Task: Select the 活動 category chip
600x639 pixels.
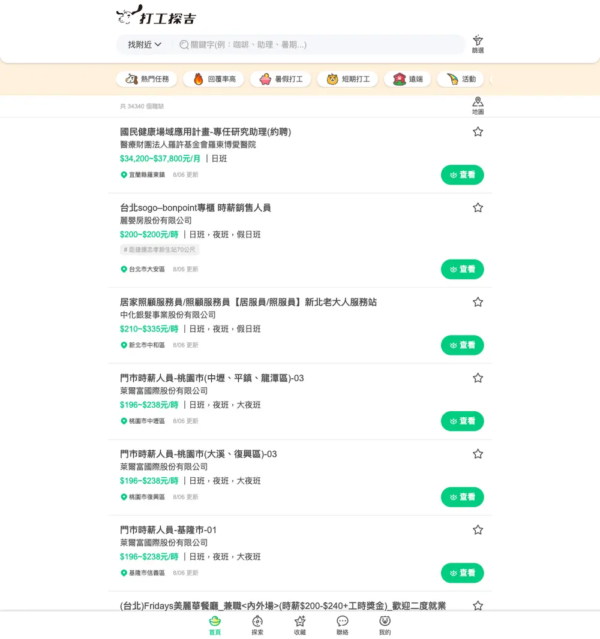Action: point(461,79)
